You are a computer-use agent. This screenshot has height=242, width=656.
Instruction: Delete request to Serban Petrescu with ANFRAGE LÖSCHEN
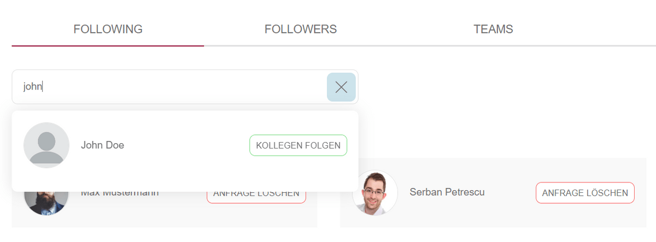[585, 193]
